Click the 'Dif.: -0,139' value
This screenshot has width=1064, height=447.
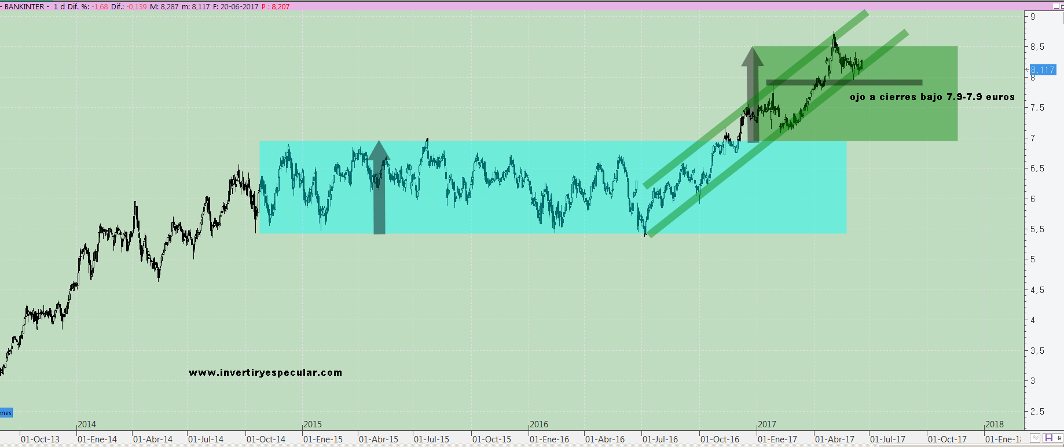point(129,7)
